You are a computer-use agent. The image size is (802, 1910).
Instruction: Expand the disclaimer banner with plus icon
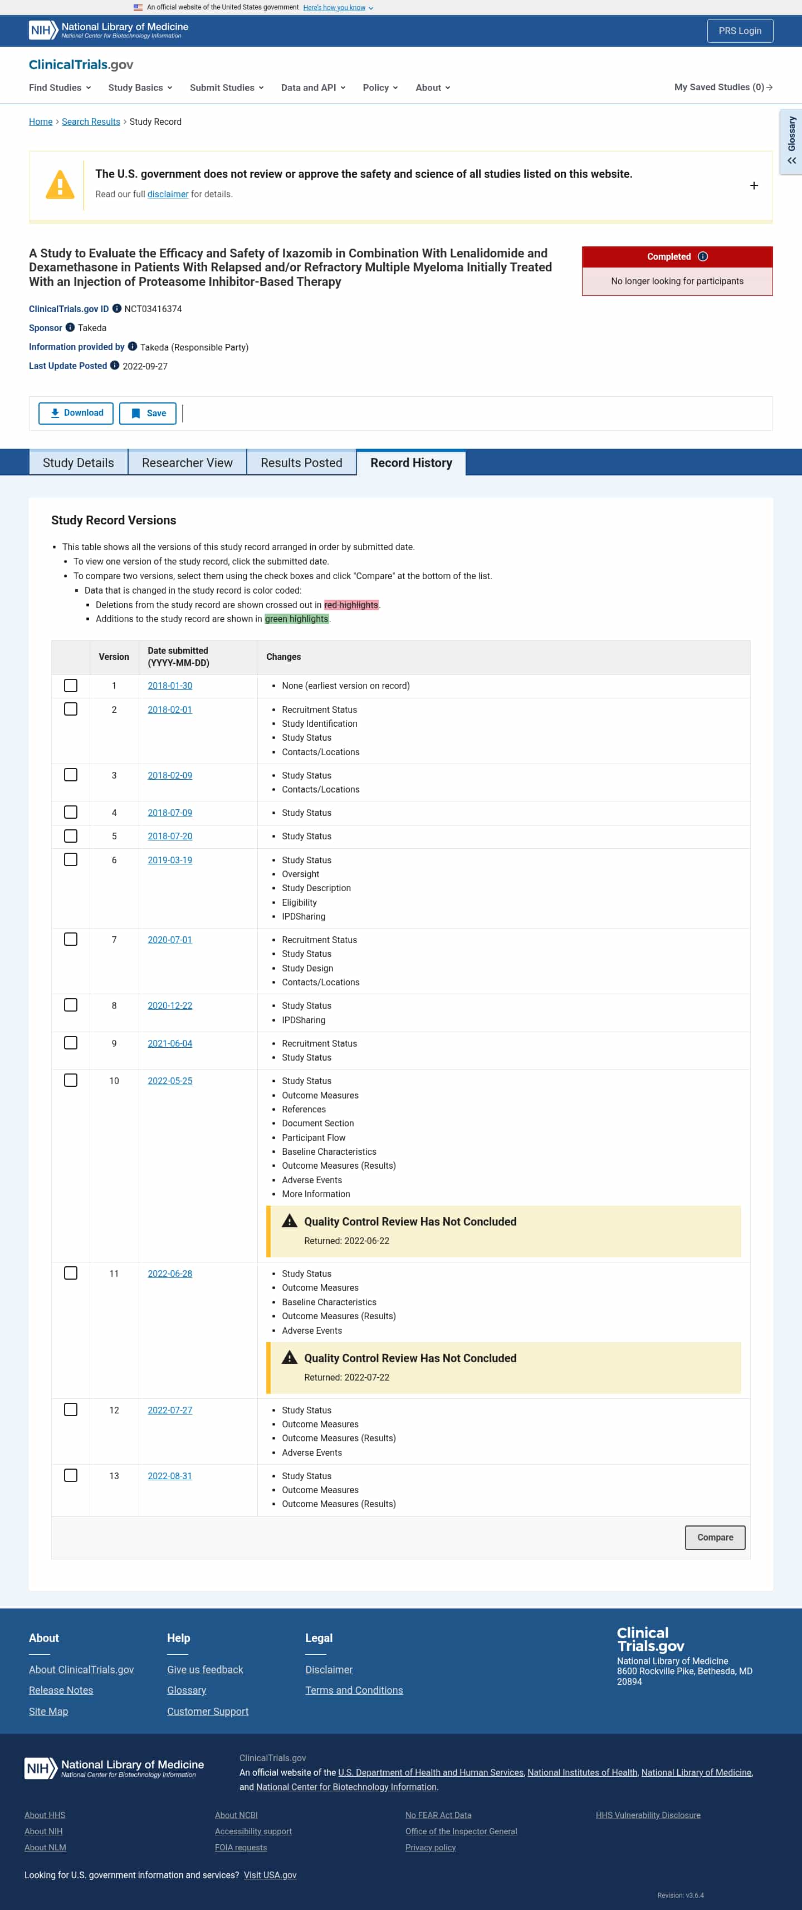pos(754,186)
